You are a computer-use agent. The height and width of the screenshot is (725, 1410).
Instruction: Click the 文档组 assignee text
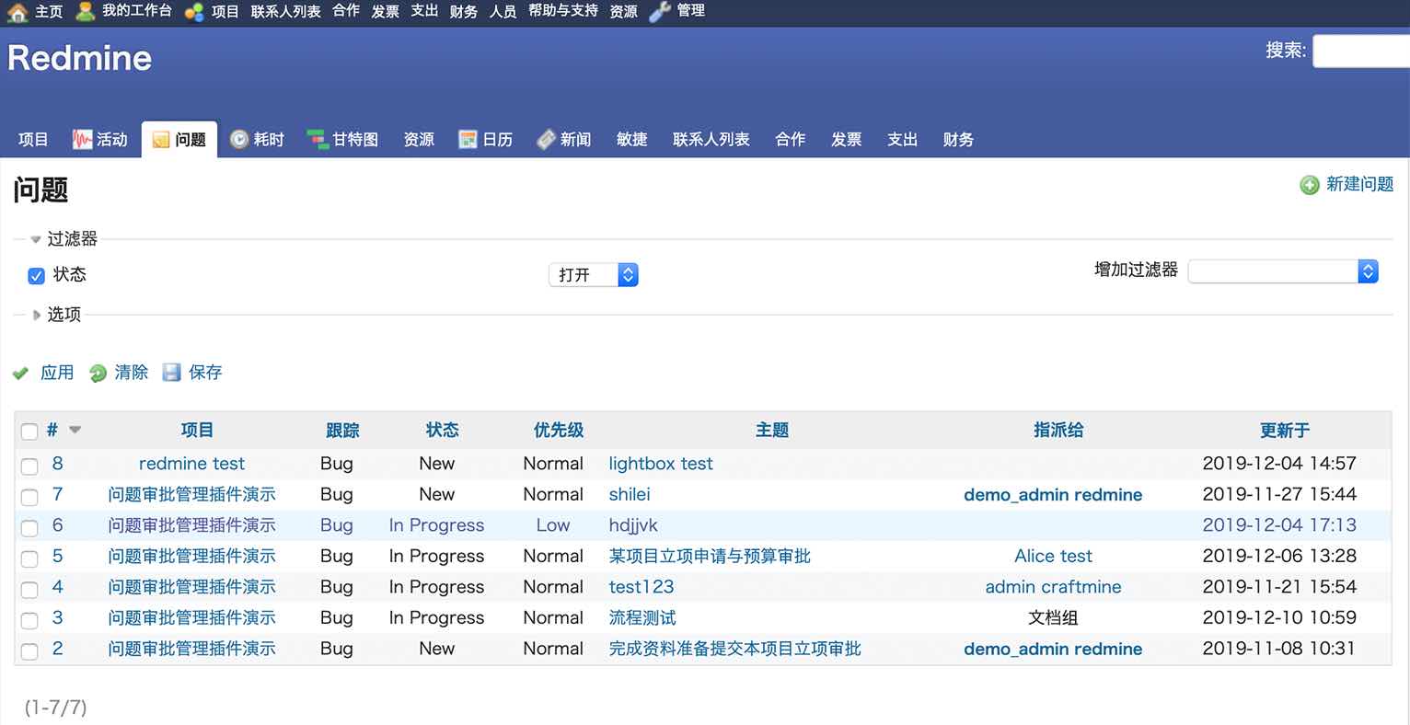[1053, 617]
